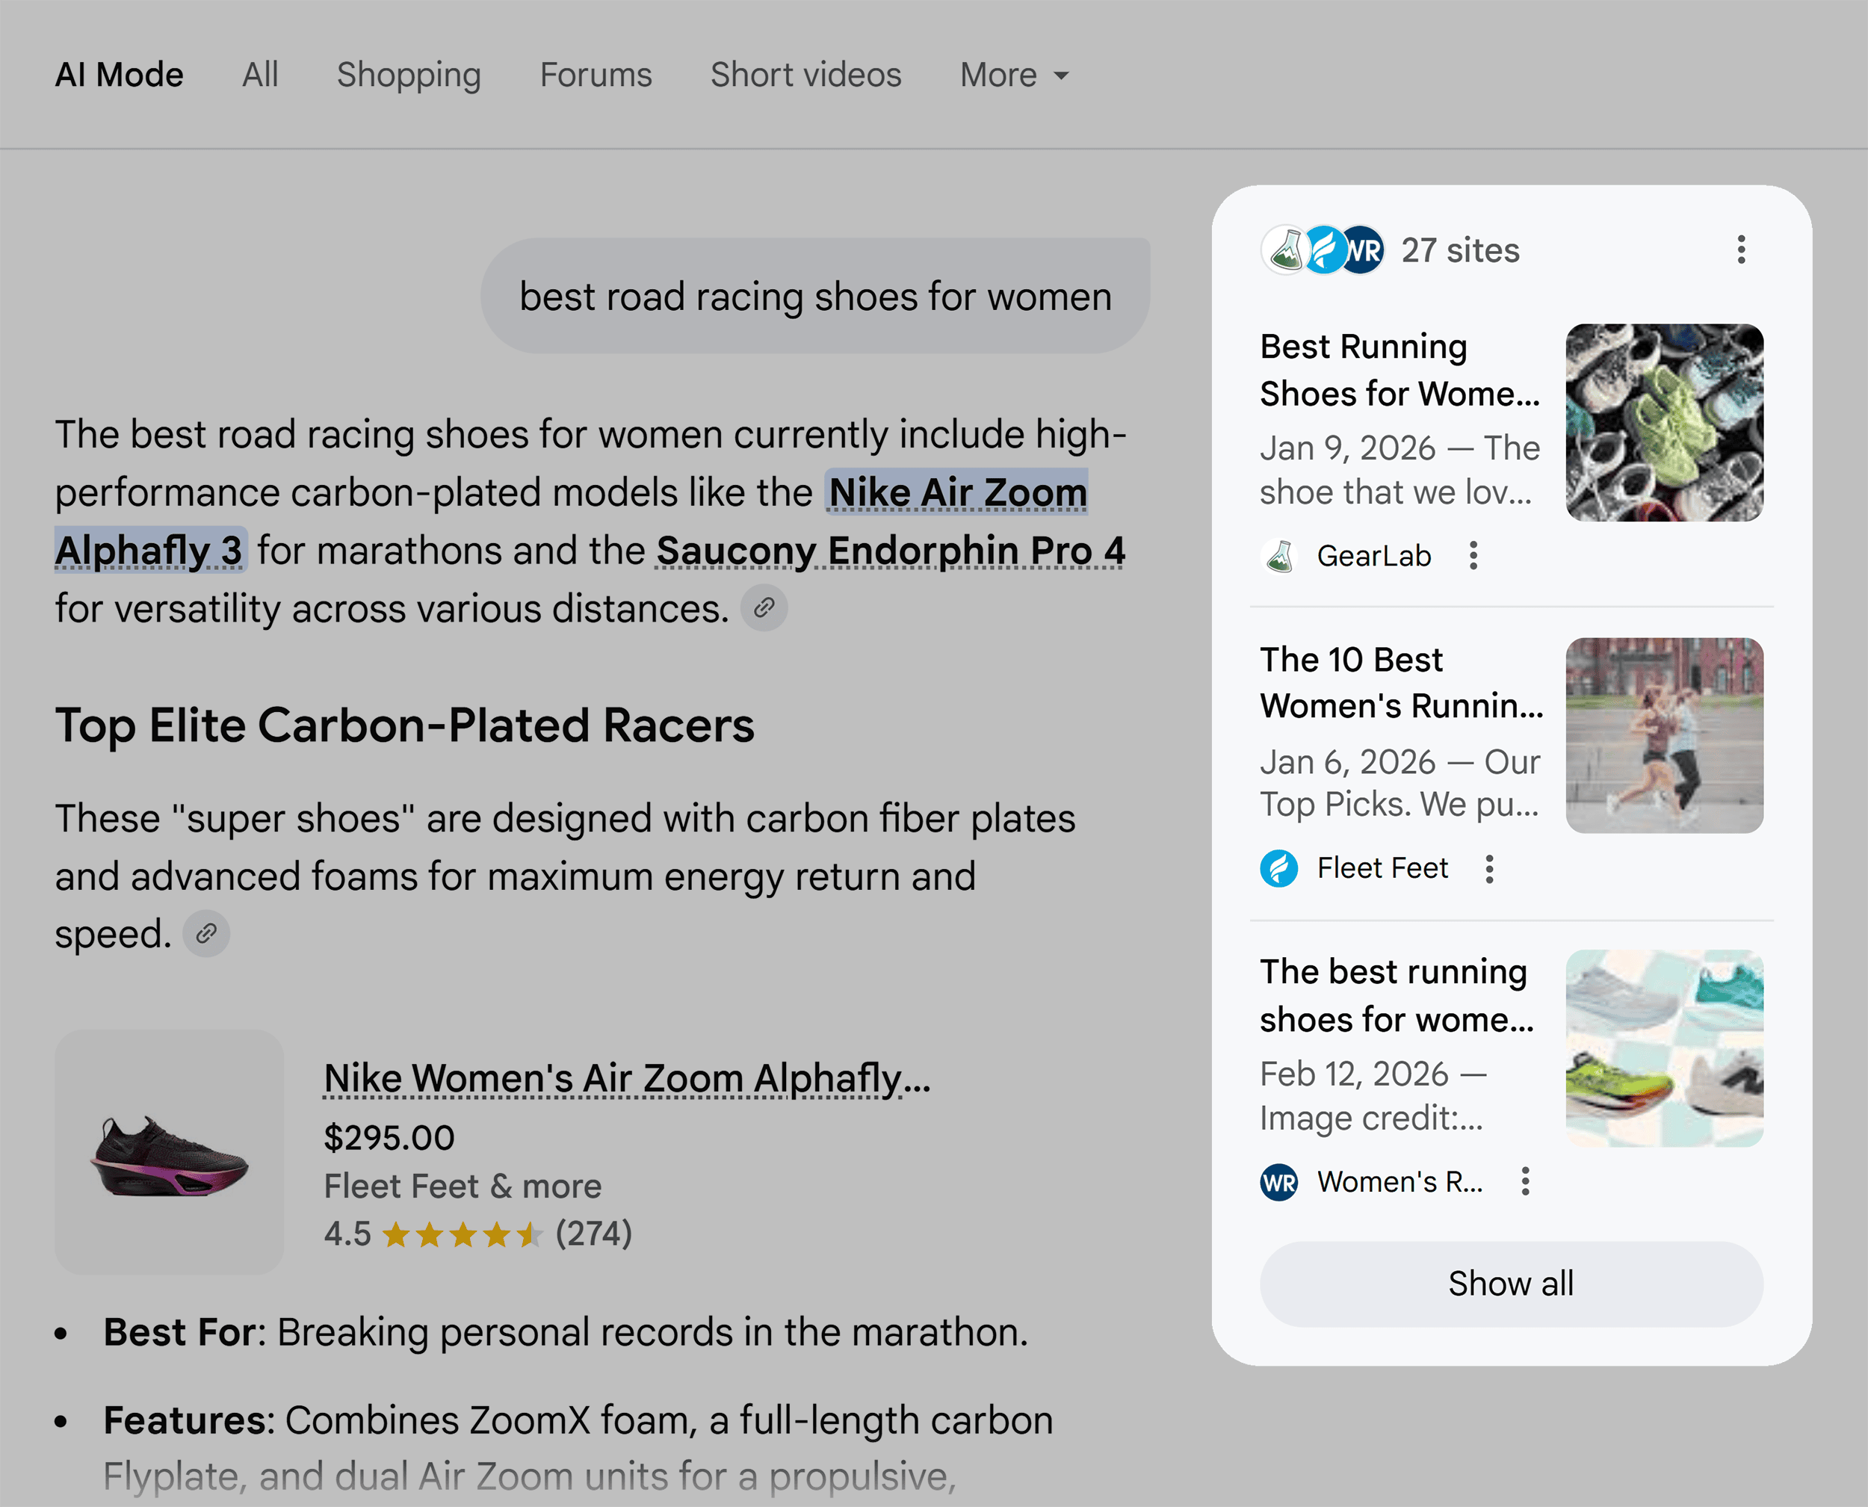Click the GearLab article image thumbnail
This screenshot has height=1507, width=1868.
(1664, 420)
